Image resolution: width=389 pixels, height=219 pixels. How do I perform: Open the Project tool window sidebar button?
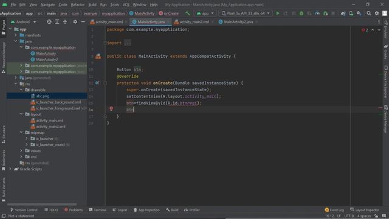[4, 27]
